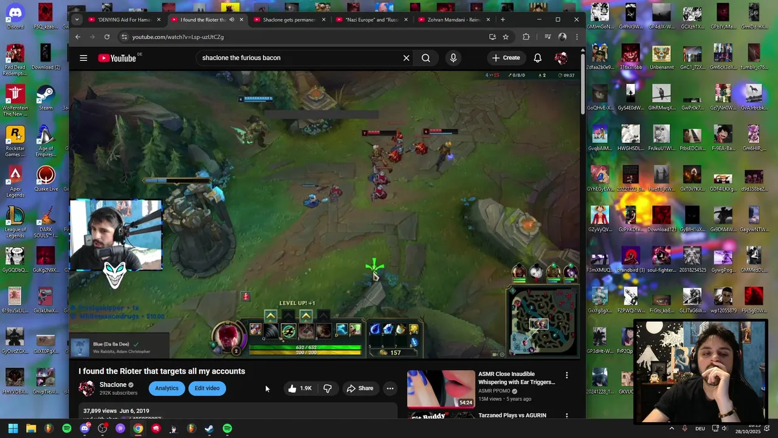Select Red Dead Redemption desktop shortcut
Viewport: 778px width, 438px height.
[15, 60]
